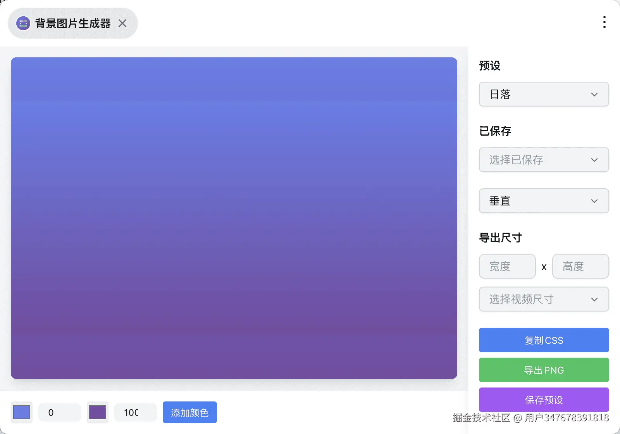Focus the 宽度 input field
The width and height of the screenshot is (620, 434).
coord(507,266)
